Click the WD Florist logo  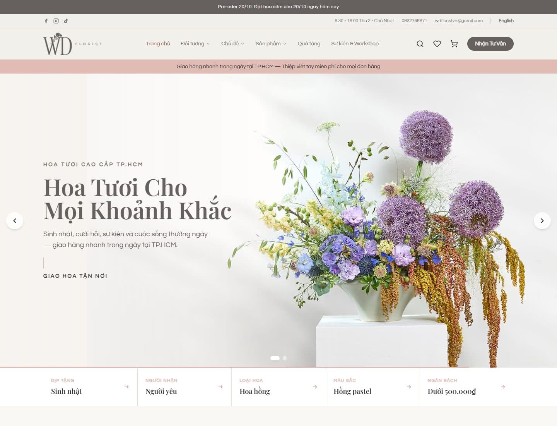tap(72, 44)
